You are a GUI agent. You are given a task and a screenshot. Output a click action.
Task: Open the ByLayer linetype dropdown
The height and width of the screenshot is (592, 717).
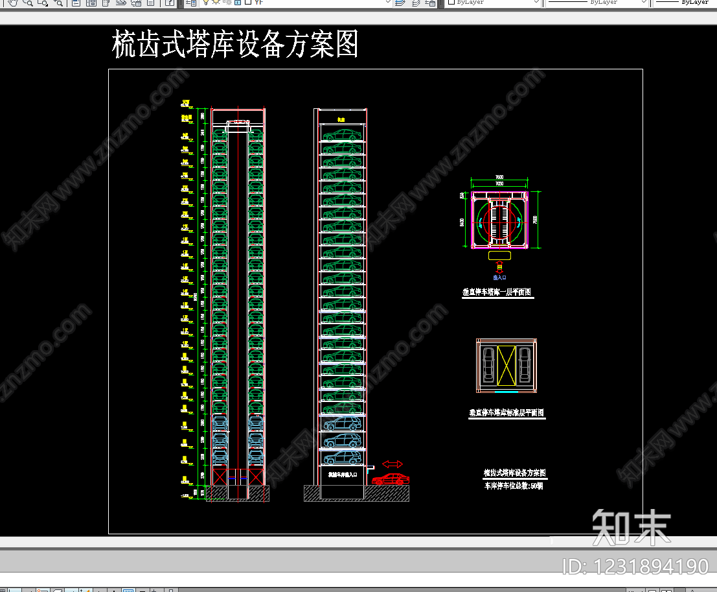(x=644, y=2)
